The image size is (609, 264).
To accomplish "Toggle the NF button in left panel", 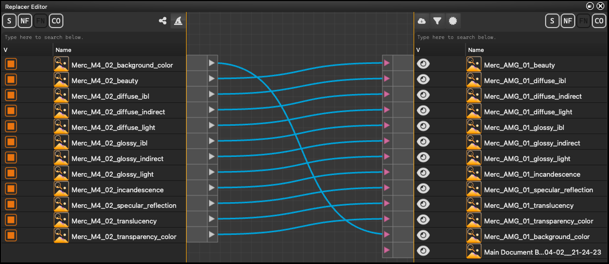I will click(x=25, y=21).
